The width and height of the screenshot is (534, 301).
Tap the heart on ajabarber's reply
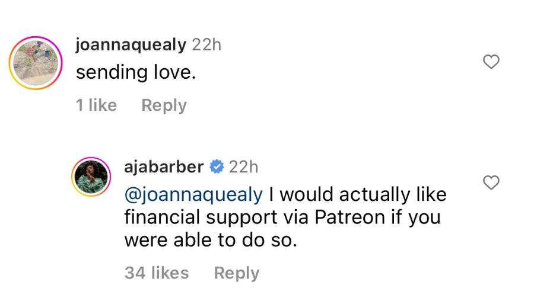[x=491, y=182]
